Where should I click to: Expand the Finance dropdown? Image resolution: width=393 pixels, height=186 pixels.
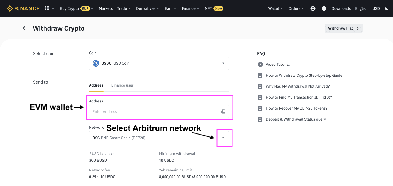coord(191,8)
